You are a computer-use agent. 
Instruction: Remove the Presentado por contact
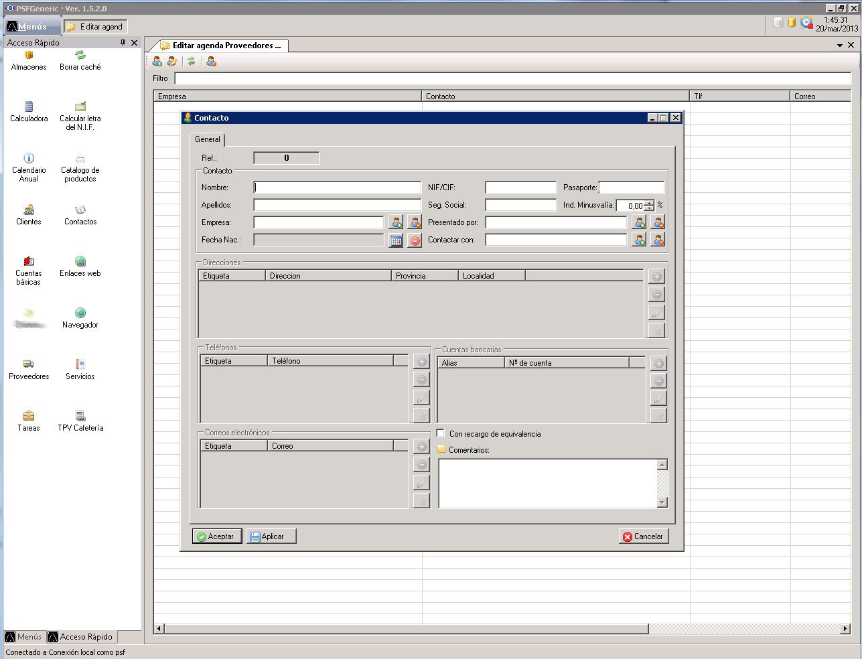658,222
